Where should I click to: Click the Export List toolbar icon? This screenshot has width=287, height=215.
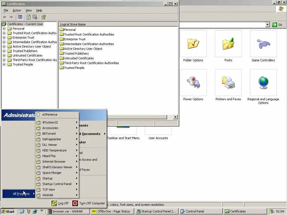(x=35, y=17)
